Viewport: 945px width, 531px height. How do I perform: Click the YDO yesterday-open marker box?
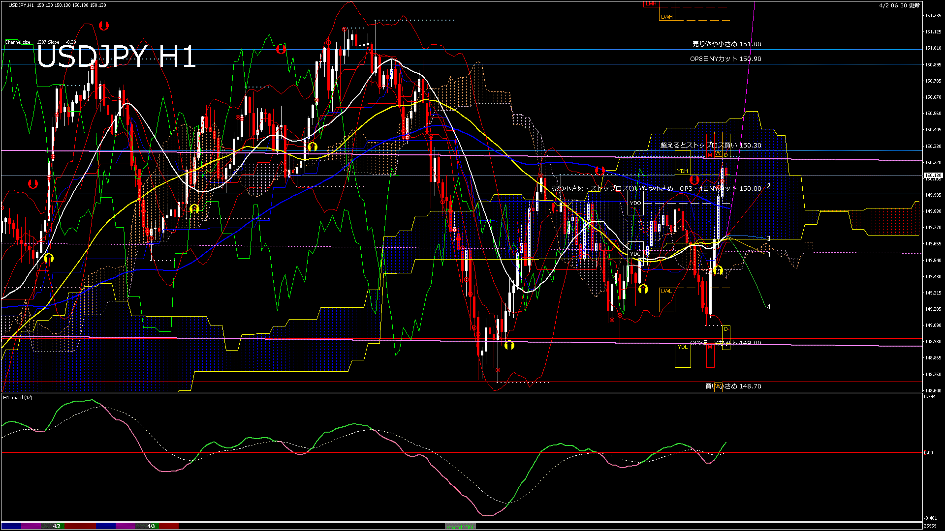coord(635,203)
